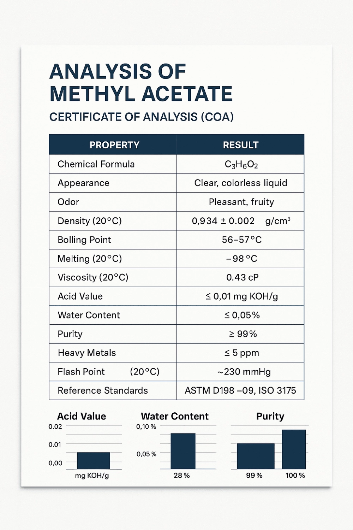Click the C3H6O2 chemical formula cell
The width and height of the screenshot is (353, 530).
(x=241, y=165)
